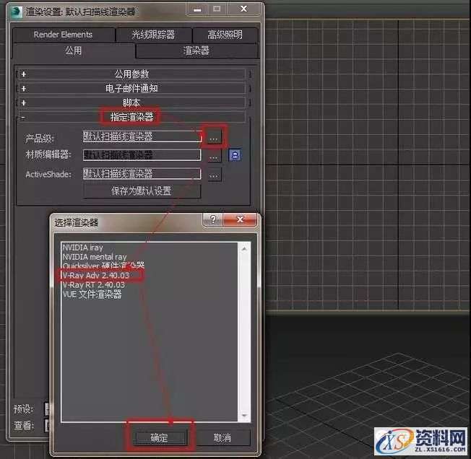Click scroll down arrow in renderer list

pyautogui.click(x=244, y=416)
